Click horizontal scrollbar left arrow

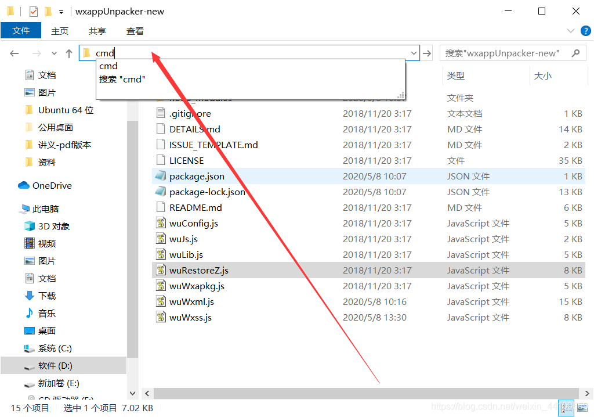coord(147,393)
